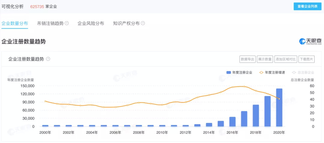This screenshot has height=143, width=324.
Task: Click 添加区域对比 button
Action: click(286, 59)
